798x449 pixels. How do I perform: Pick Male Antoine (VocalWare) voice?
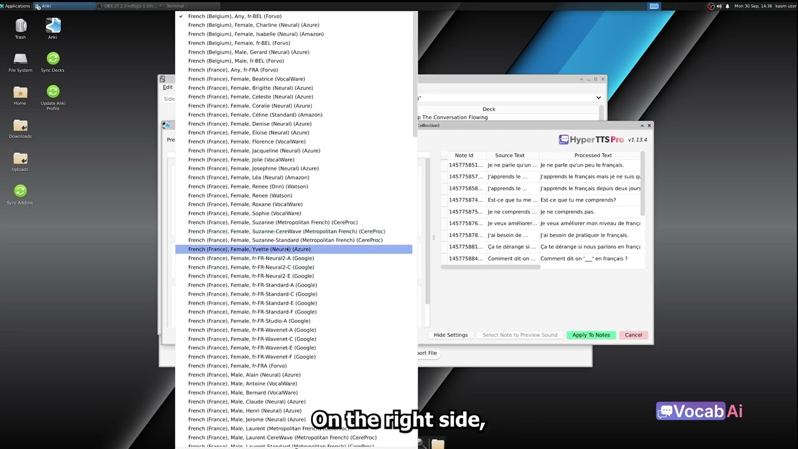(294, 384)
